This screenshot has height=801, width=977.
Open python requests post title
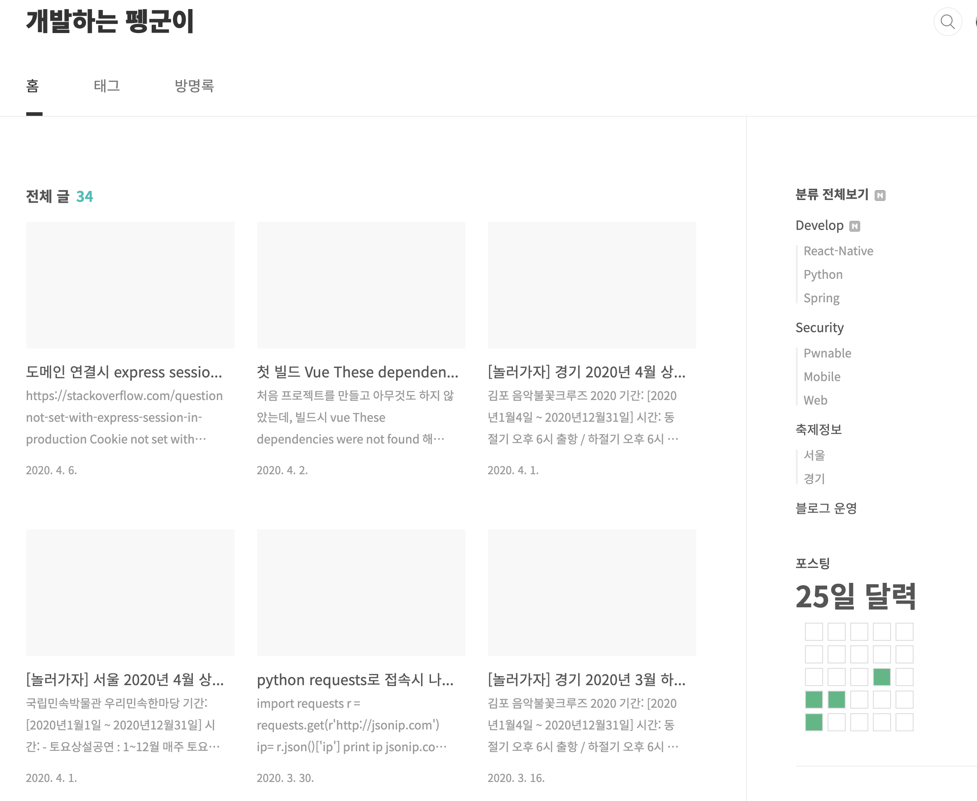point(355,680)
